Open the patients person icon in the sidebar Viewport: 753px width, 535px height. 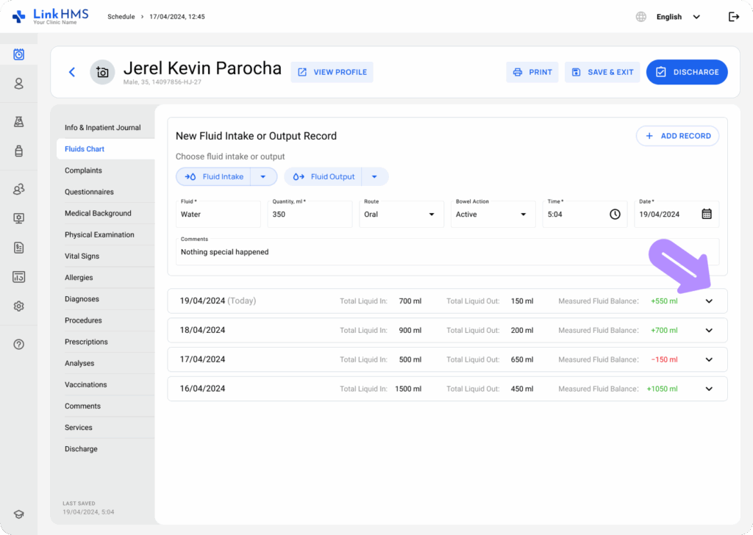coord(19,84)
